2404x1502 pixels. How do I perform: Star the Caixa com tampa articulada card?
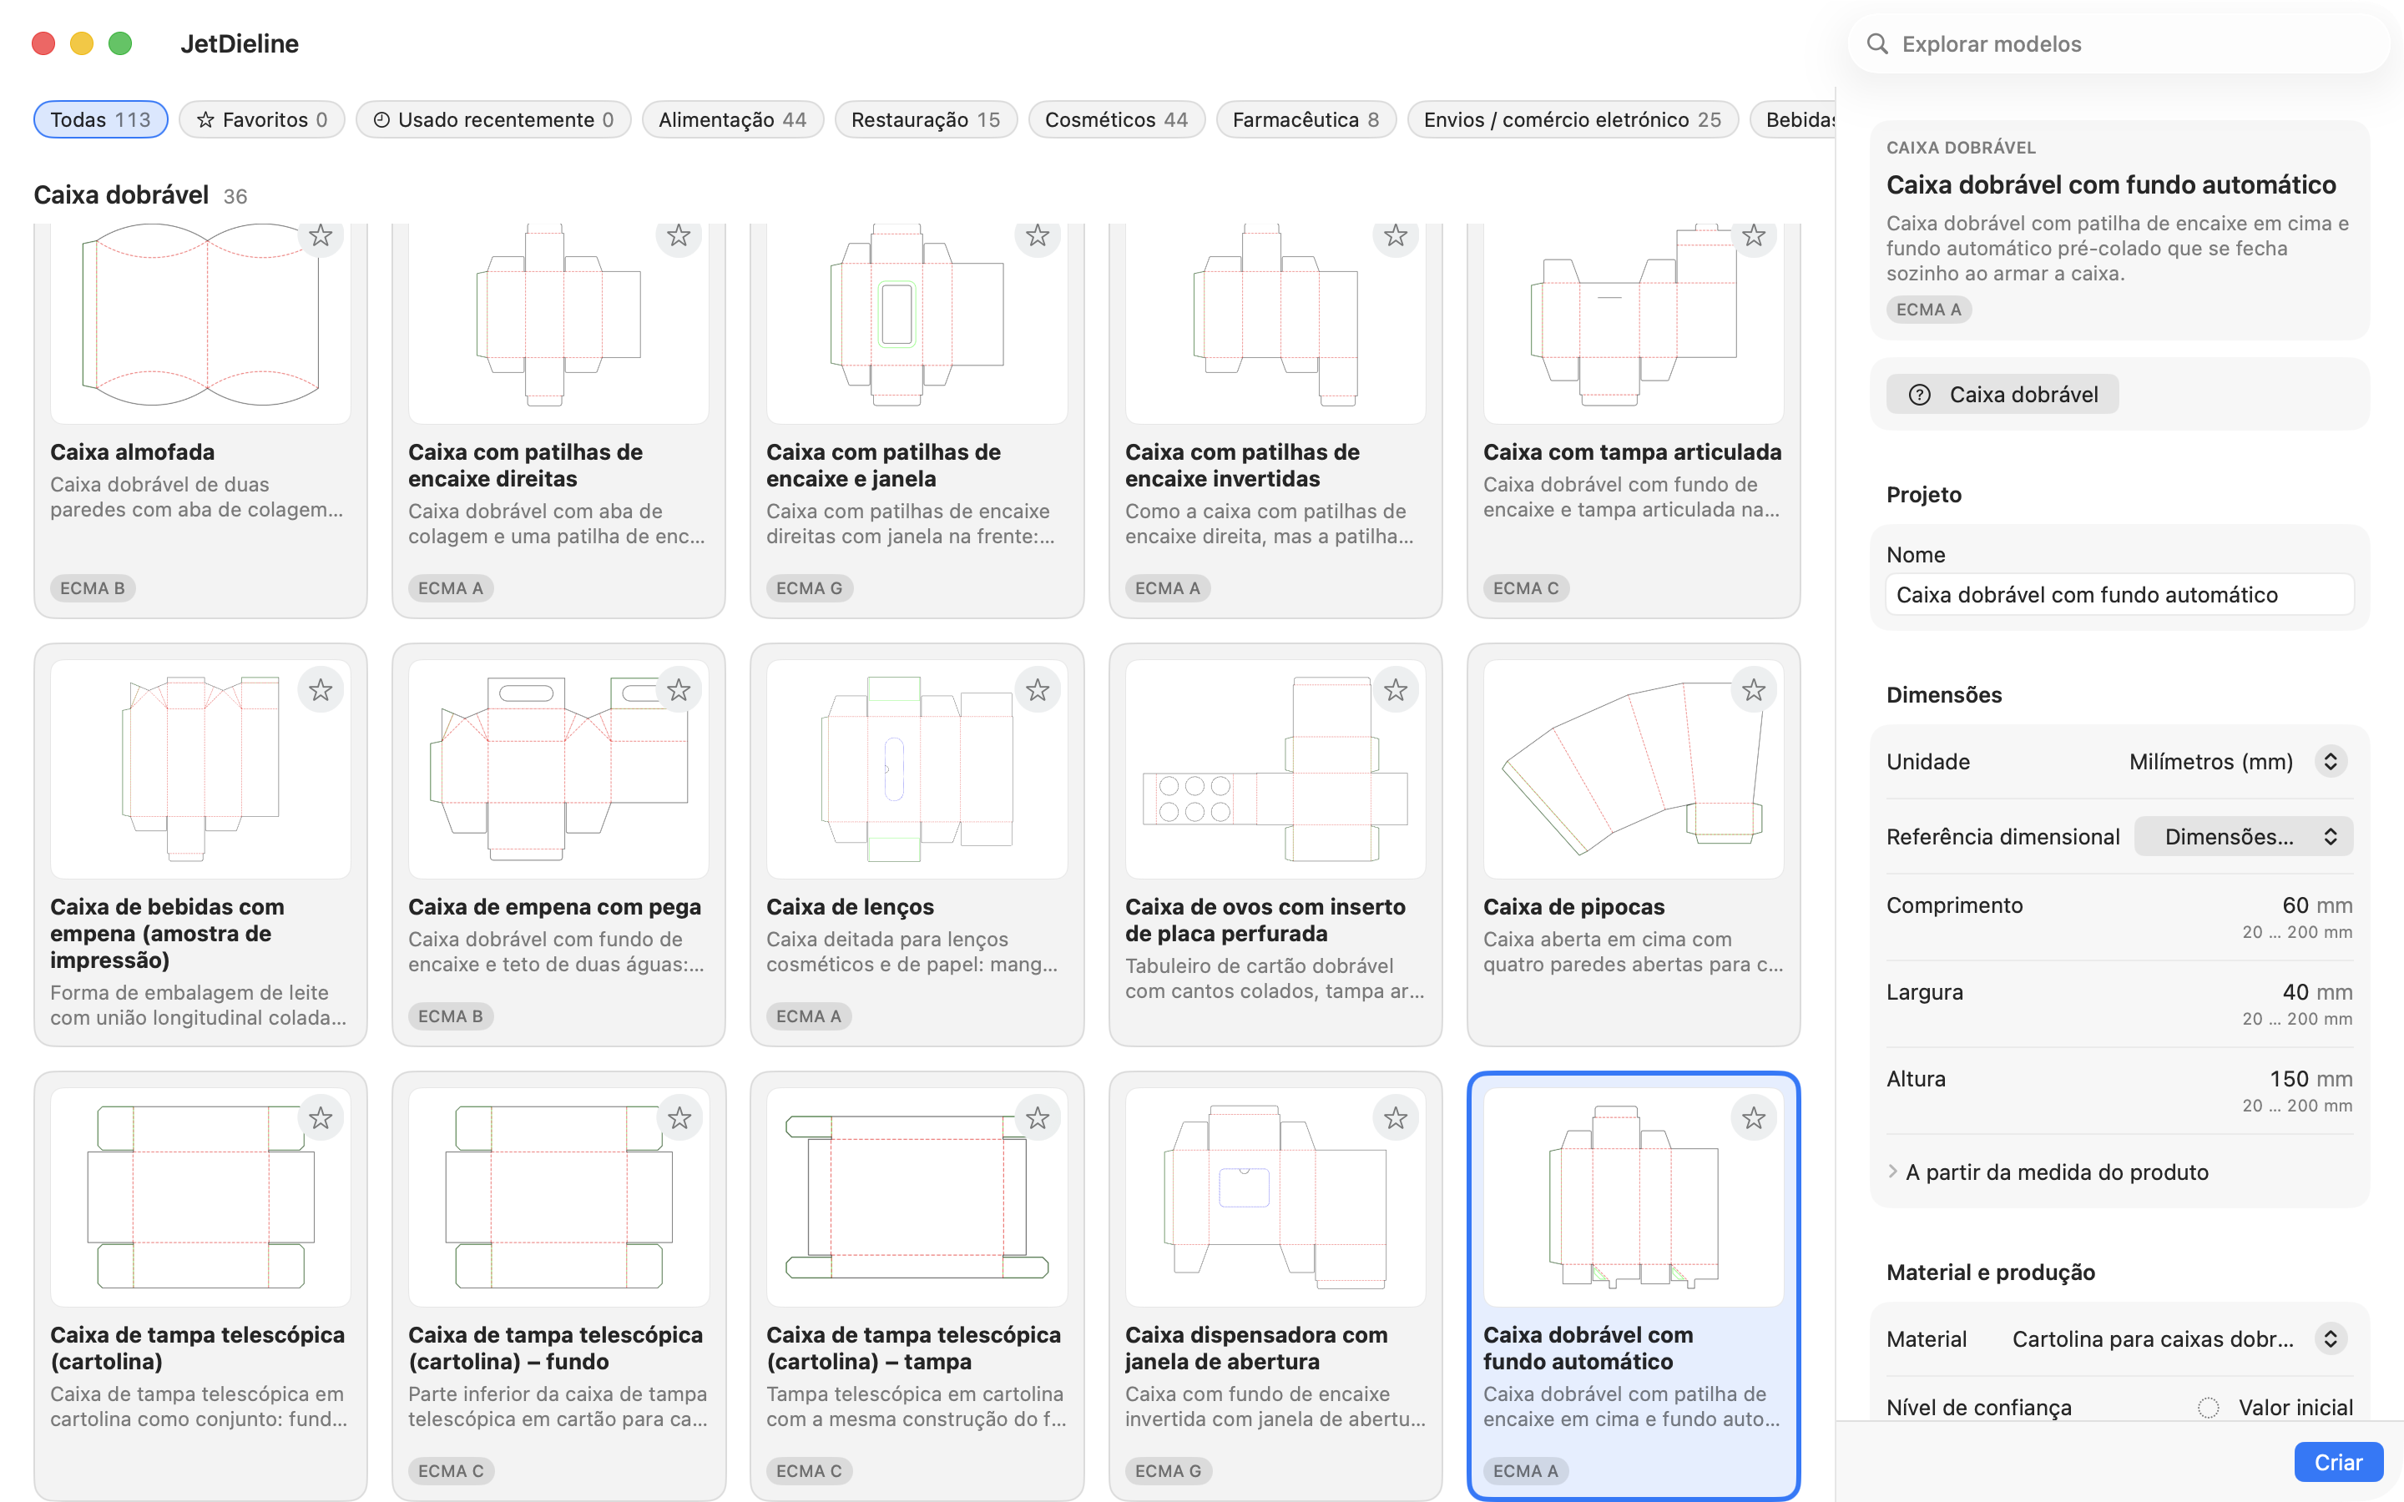(x=1753, y=235)
